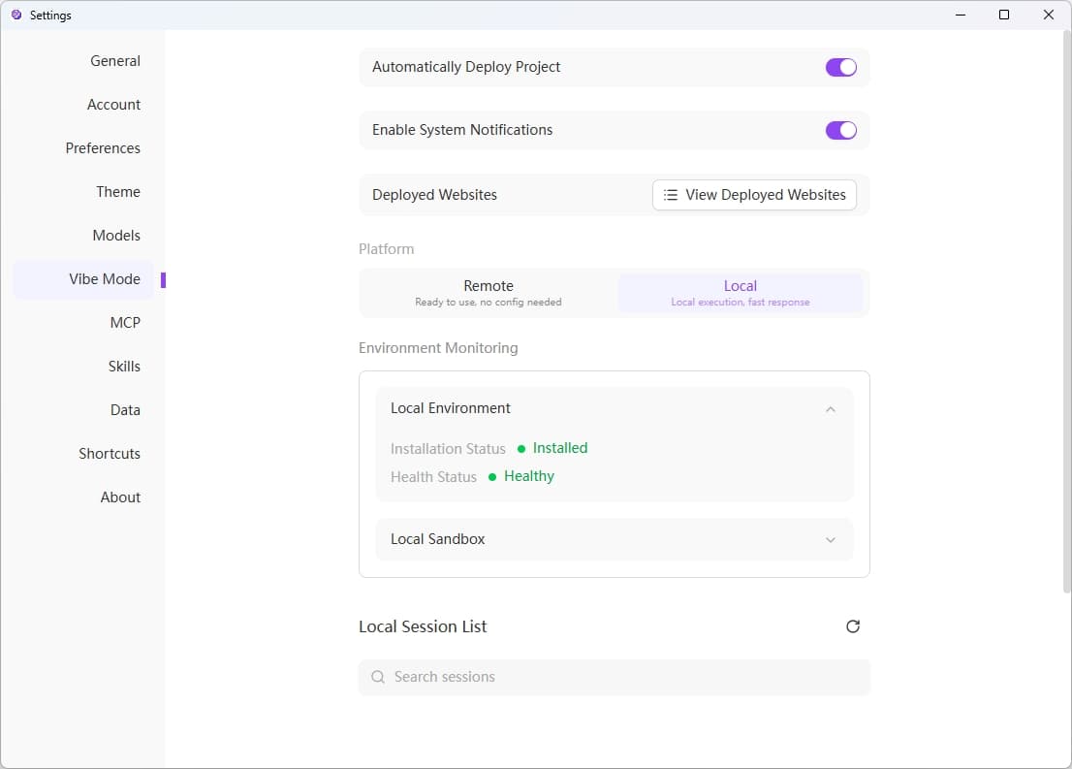Click the app logo in title bar

16,15
